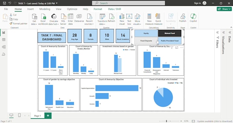
Task: Open more options ellipsis on the Source chart
Action: tap(182, 47)
